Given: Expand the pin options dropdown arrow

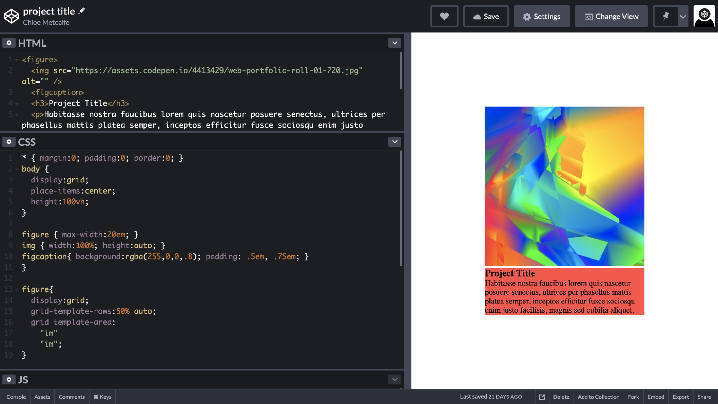Looking at the screenshot, I should [x=682, y=16].
